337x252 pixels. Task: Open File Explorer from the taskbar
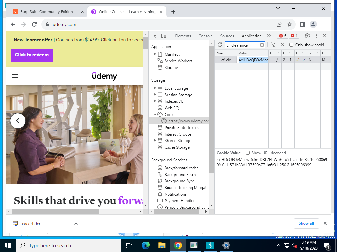point(161,245)
